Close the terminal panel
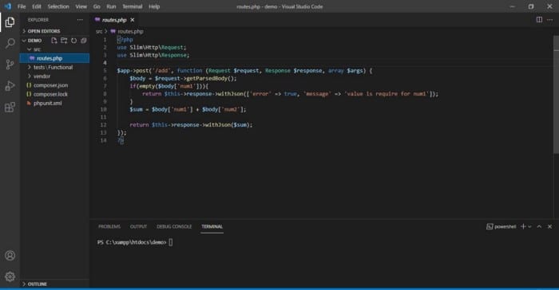 point(549,226)
